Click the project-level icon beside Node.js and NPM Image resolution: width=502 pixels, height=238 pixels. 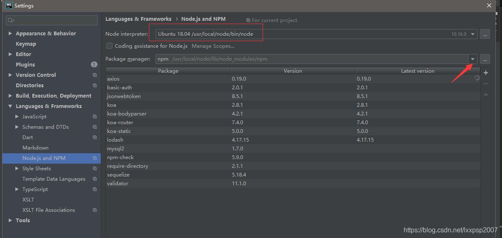coord(95,158)
